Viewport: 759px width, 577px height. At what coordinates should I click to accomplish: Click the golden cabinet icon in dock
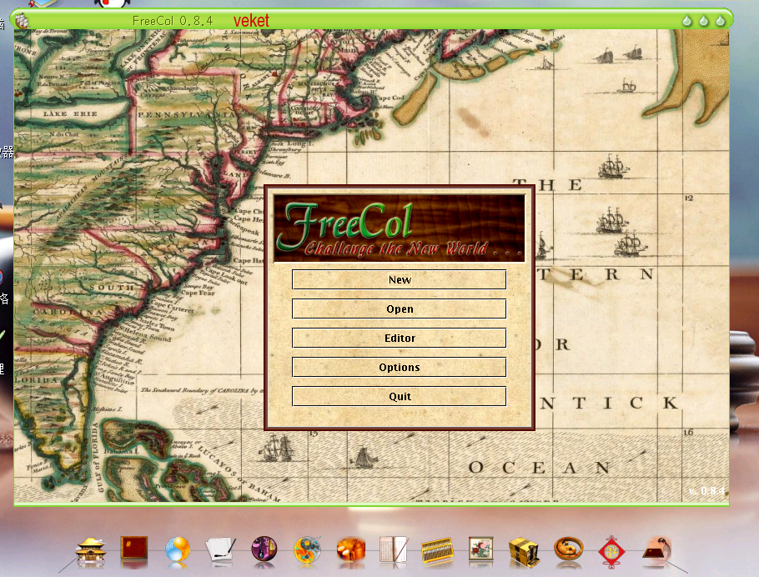pos(525,551)
